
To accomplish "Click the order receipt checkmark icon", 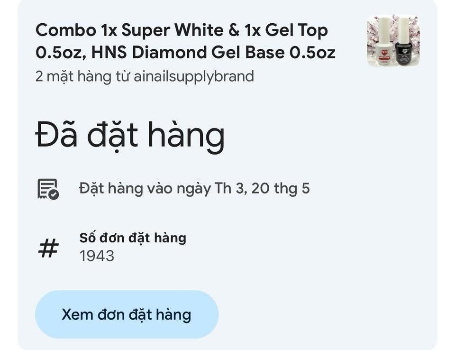I will click(x=48, y=189).
